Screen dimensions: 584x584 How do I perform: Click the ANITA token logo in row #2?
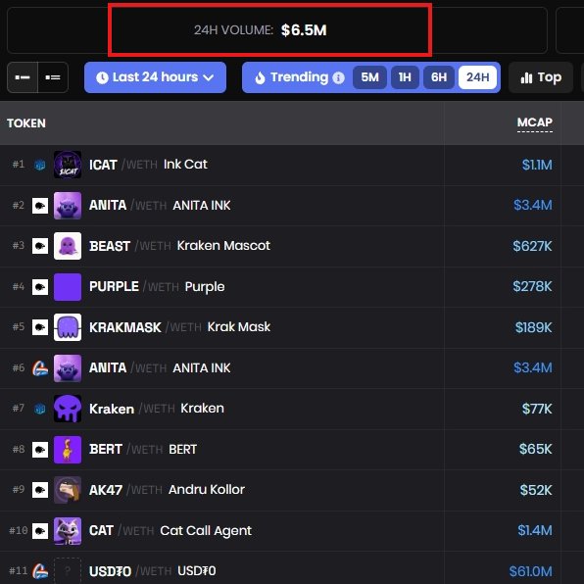[x=68, y=205]
